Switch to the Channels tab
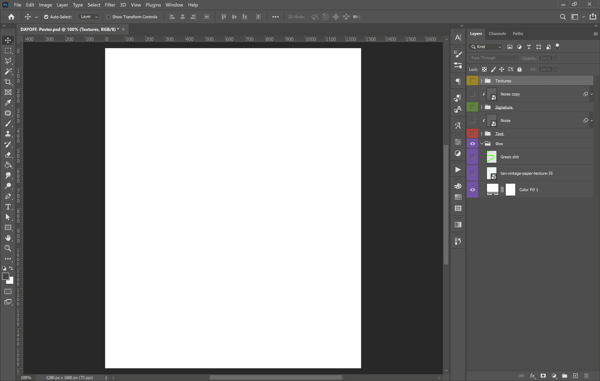This screenshot has width=600, height=381. click(x=497, y=34)
